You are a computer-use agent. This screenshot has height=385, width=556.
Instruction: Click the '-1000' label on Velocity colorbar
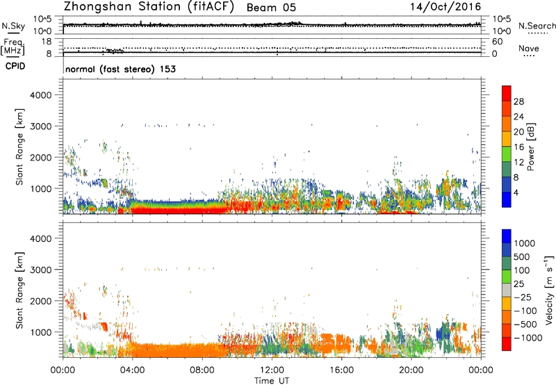528,338
